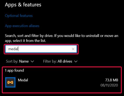Viewport: 124px width, 96px height.
Task: Click the '1 app found' result text
Action: 14,70
